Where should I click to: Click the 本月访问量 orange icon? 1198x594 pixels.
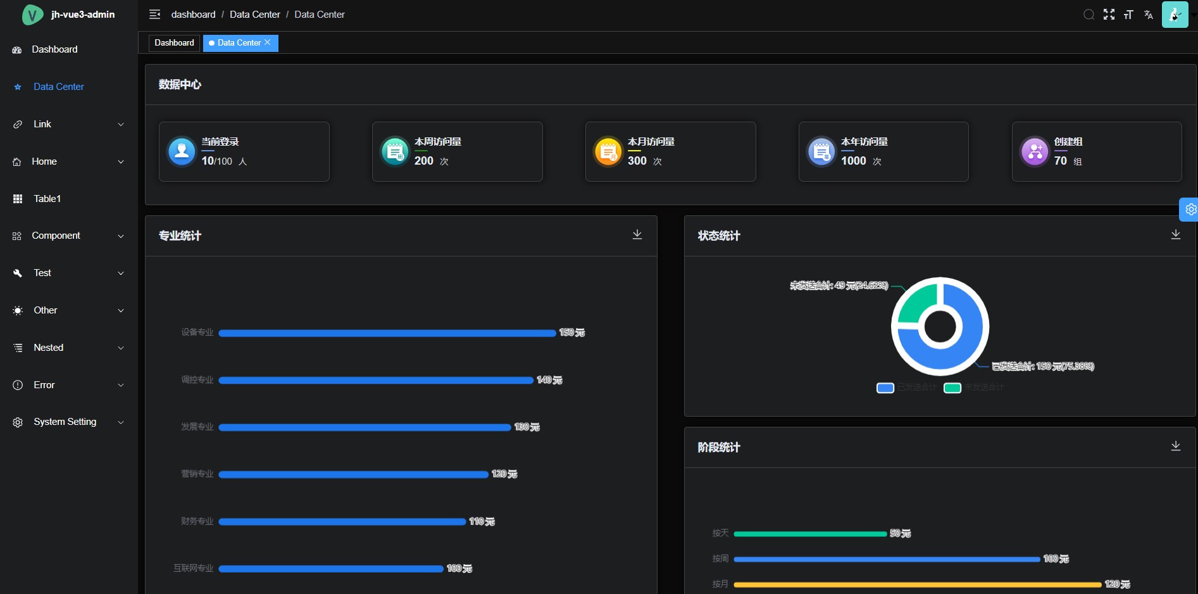(x=608, y=151)
